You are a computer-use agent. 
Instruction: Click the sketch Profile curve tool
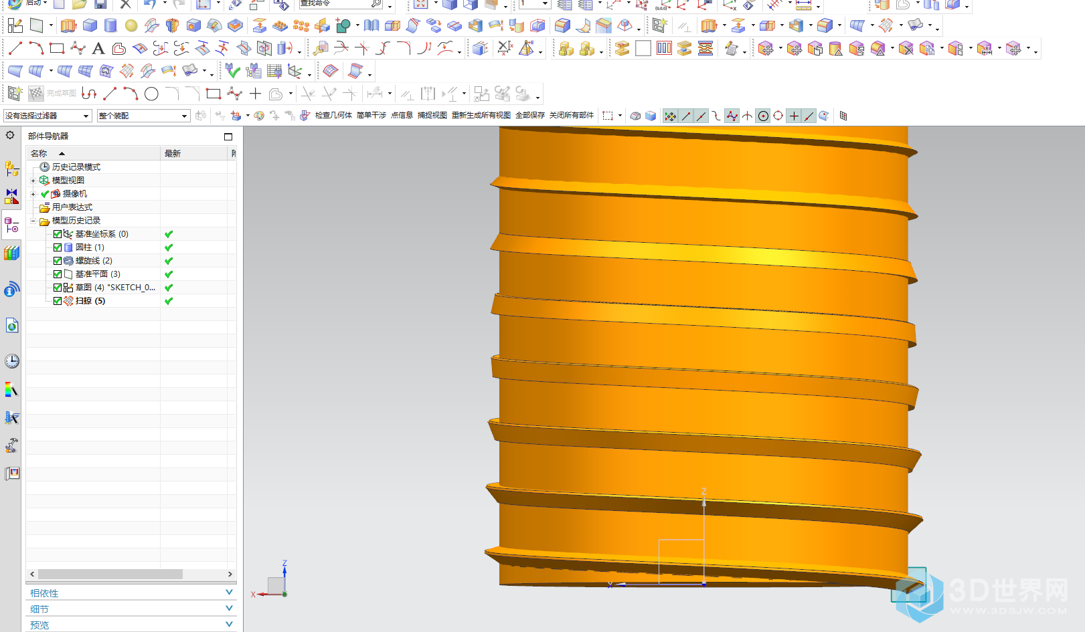tap(89, 94)
